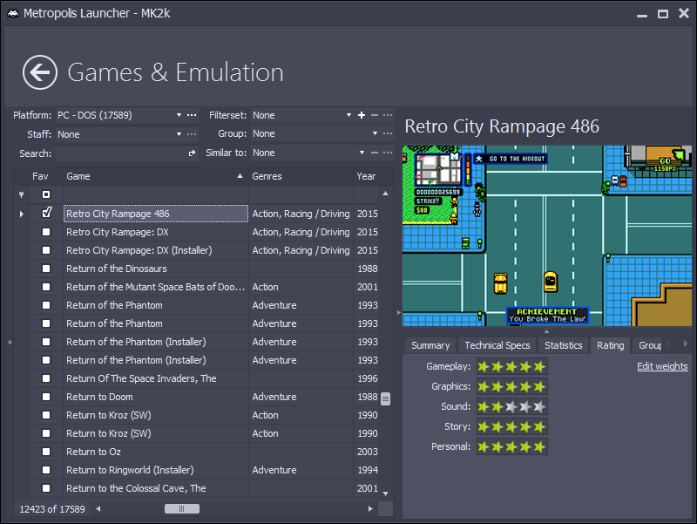Open the Statistics tab
Image resolution: width=697 pixels, height=524 pixels.
[563, 345]
